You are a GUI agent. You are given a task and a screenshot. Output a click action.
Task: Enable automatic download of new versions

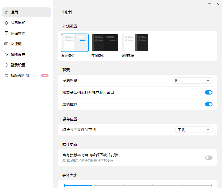[x=209, y=158]
